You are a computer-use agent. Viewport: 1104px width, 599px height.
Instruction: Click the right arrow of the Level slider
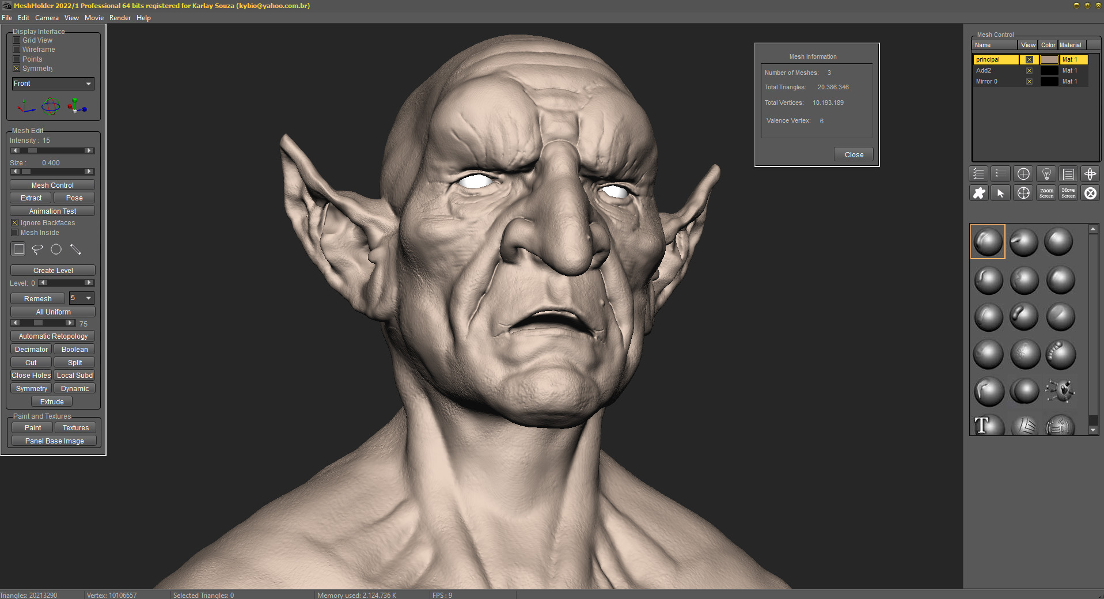click(89, 283)
